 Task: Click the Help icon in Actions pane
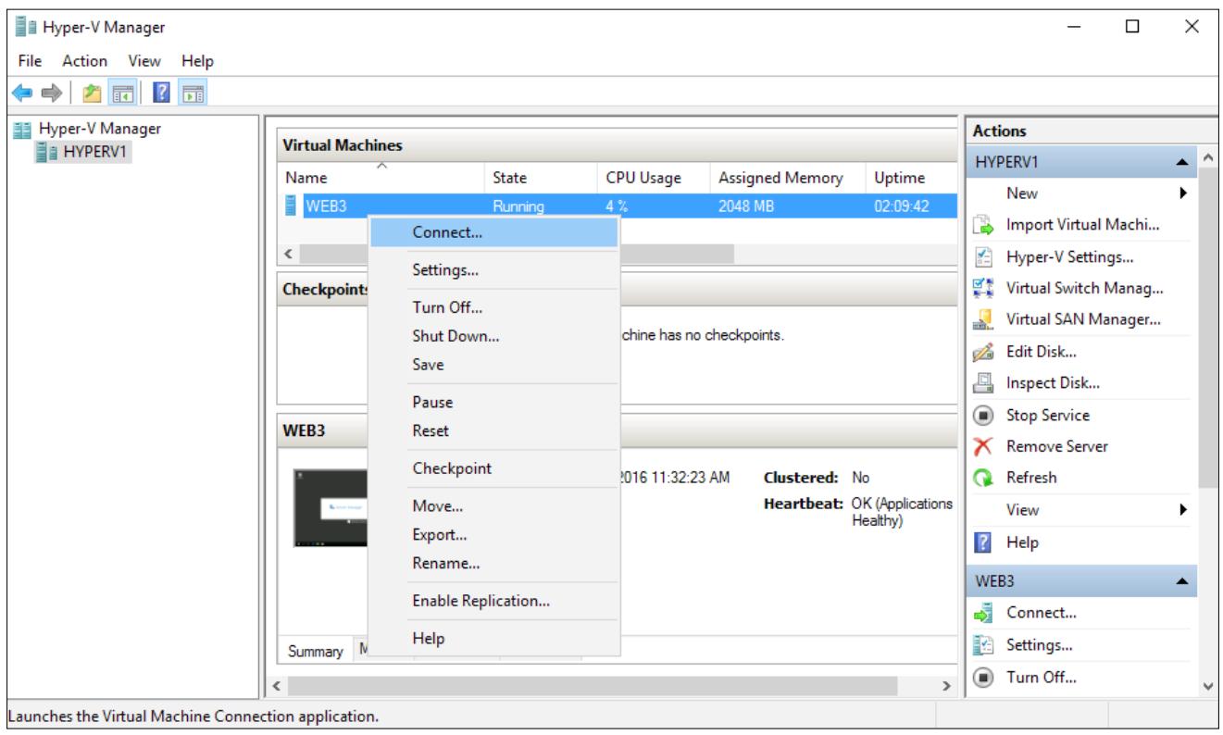pos(983,541)
